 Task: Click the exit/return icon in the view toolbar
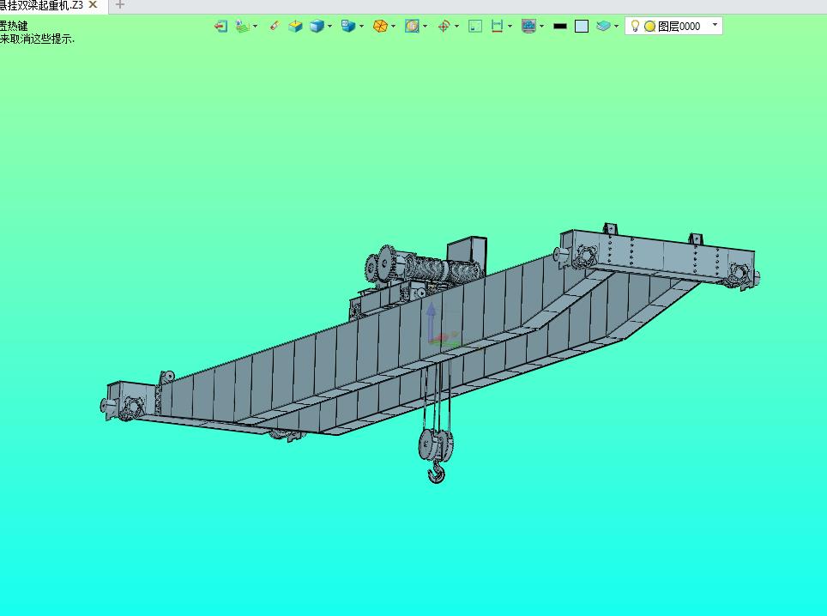tap(221, 26)
